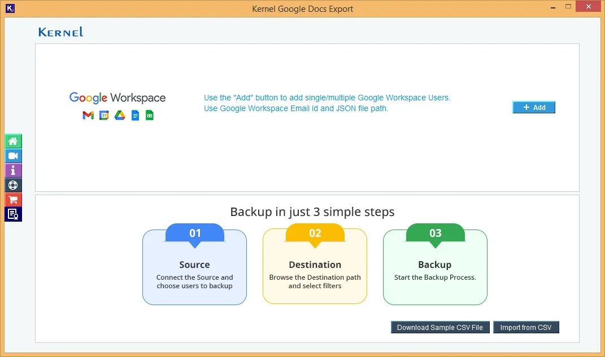Click the Google Drive icon
The height and width of the screenshot is (357, 605).
tap(120, 115)
